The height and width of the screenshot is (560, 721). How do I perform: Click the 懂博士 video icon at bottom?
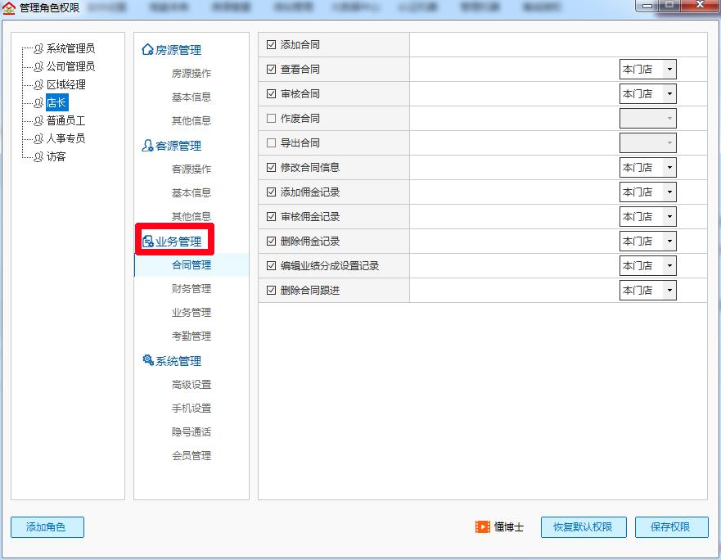click(x=482, y=527)
